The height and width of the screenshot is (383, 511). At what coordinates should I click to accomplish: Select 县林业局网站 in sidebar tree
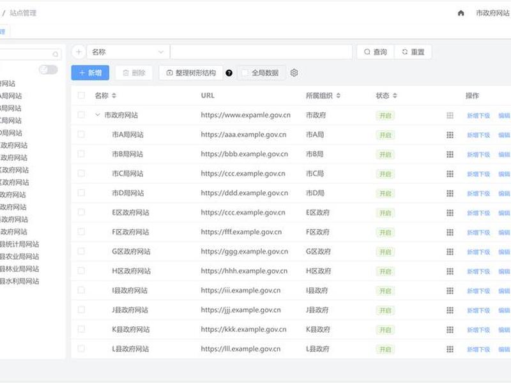(20, 269)
